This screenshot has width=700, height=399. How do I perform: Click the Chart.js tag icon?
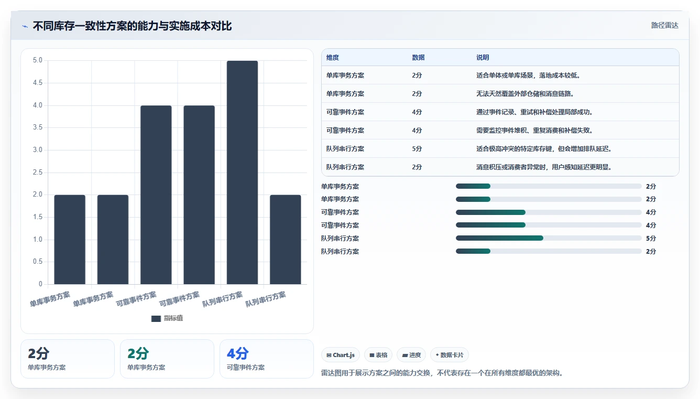coord(329,355)
